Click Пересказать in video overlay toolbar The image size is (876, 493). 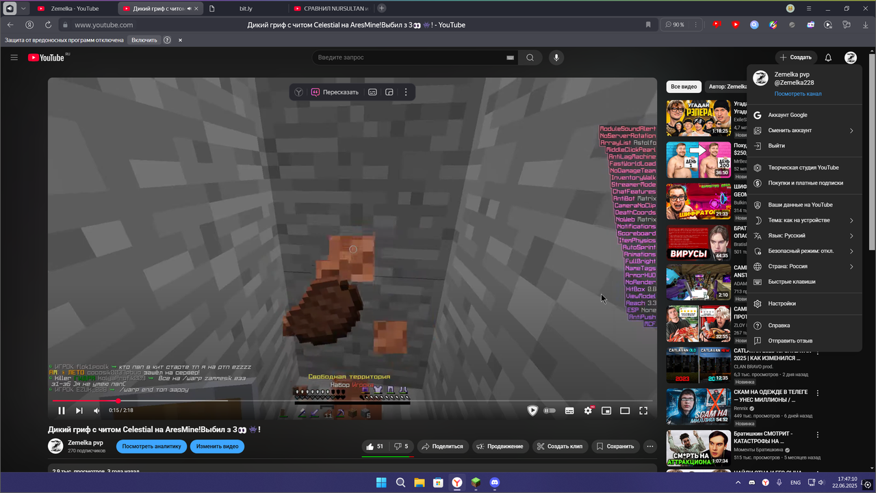[335, 92]
